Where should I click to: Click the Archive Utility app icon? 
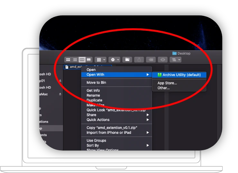coord(160,75)
